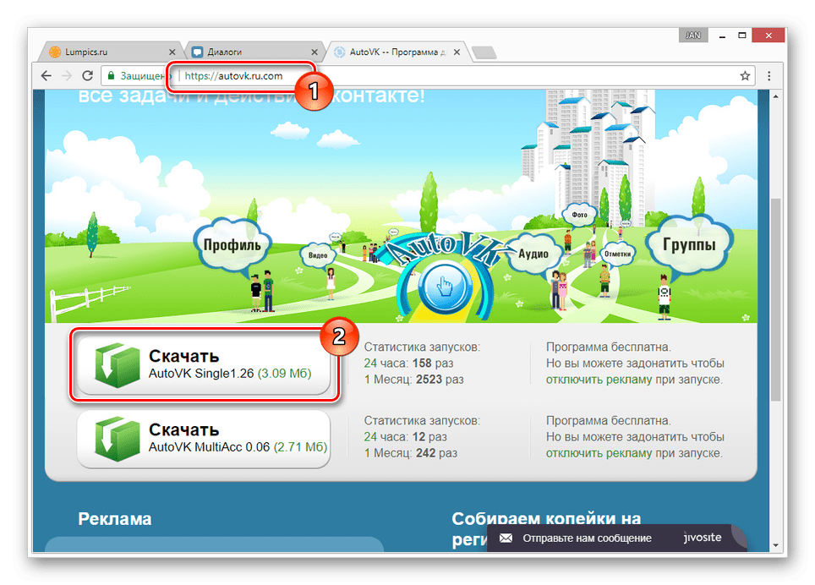815x585 pixels.
Task: Open the JAN profile switcher
Action: click(691, 36)
